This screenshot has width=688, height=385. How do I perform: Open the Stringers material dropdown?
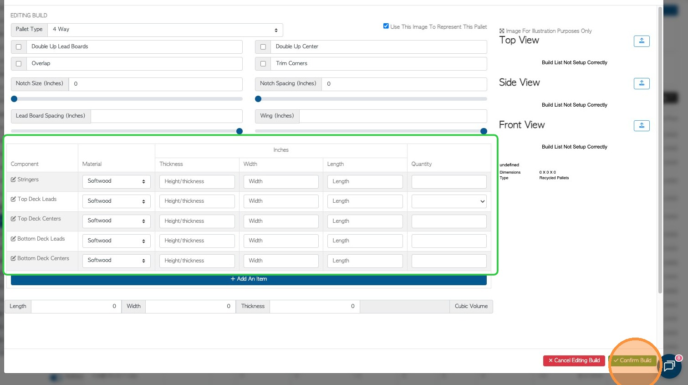(117, 181)
